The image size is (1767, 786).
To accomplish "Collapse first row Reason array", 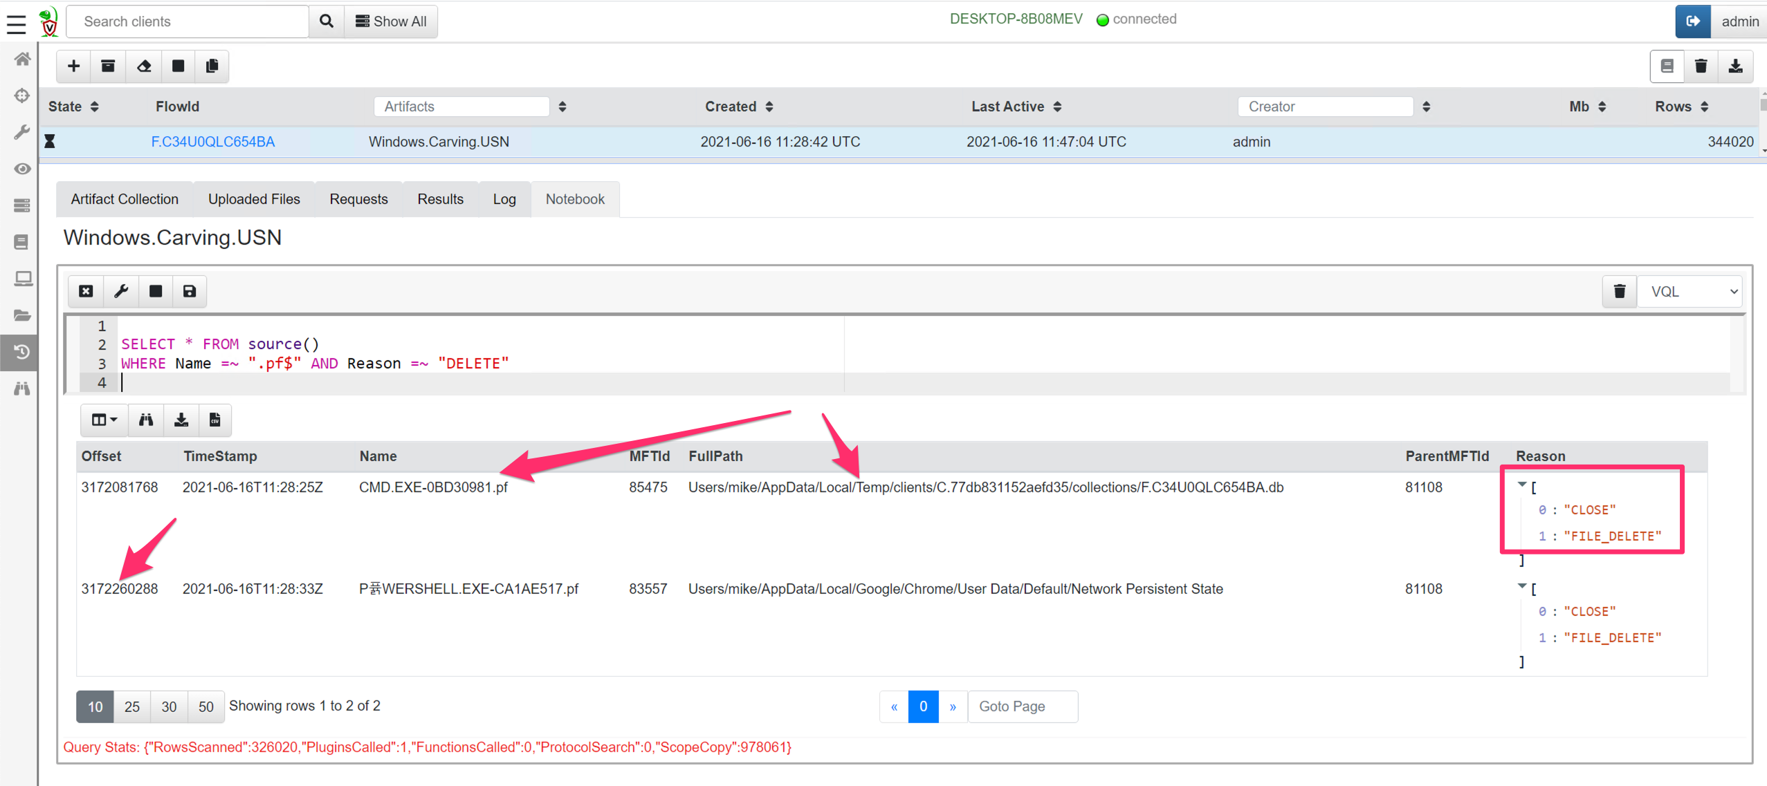I will [1521, 485].
